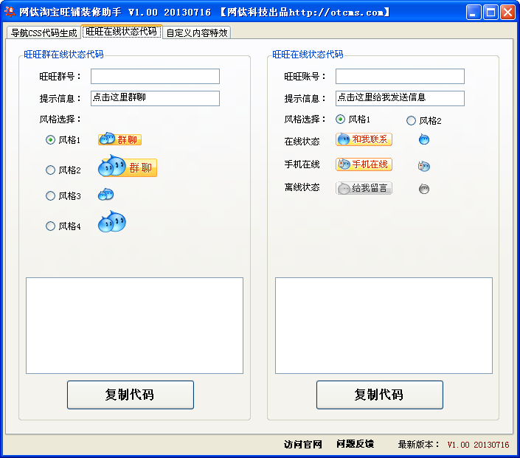The width and height of the screenshot is (520, 458).
Task: Click the group 提示信息 field with 点击这里群聊
Action: coord(155,98)
